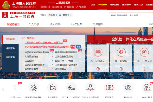This screenshot has width=153, height=102.
Task: Switch to 公共服务 tab
Action: click(x=98, y=24)
